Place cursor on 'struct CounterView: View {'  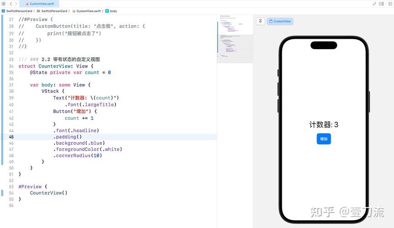point(56,66)
